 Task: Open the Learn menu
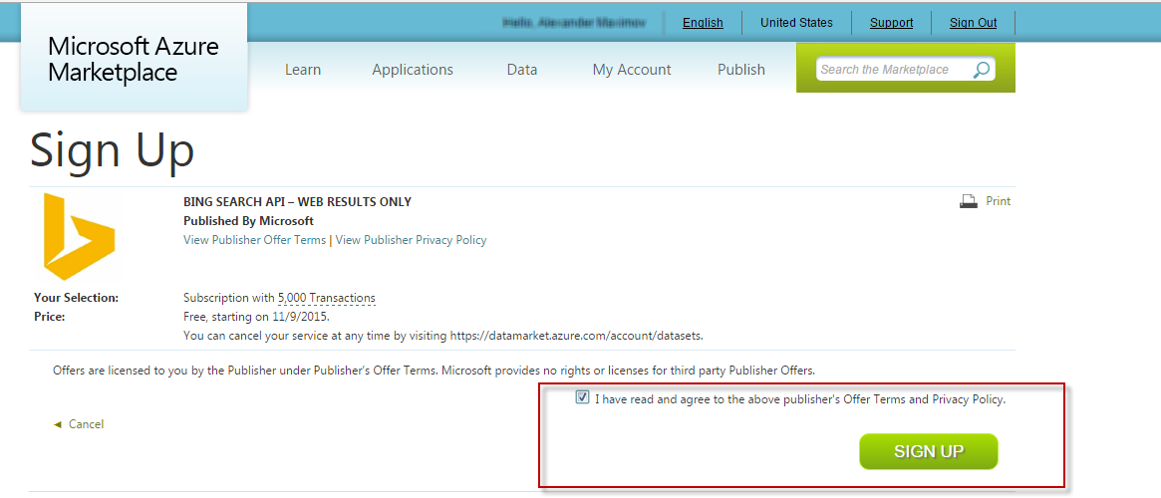(x=303, y=70)
